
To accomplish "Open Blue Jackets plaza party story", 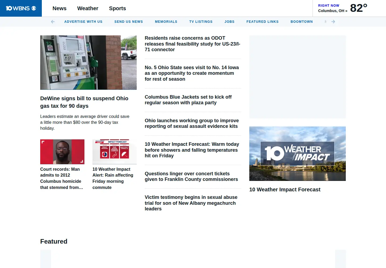I will pos(188,100).
